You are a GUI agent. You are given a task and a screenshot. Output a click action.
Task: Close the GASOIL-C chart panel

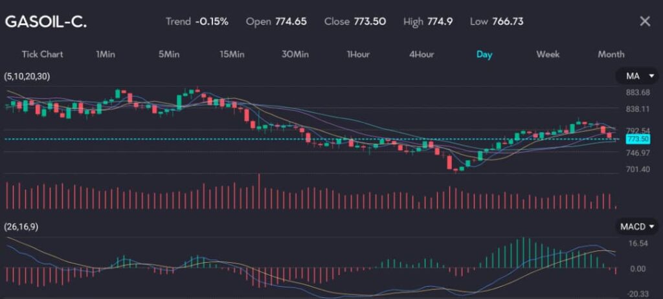[644, 21]
